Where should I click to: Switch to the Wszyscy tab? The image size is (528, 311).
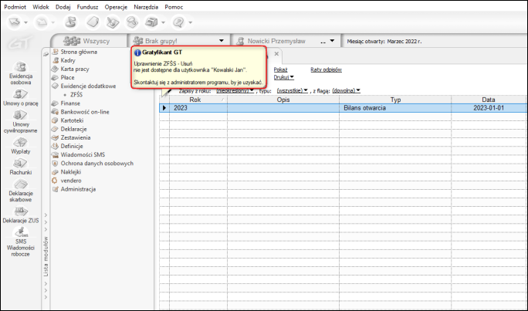pyautogui.click(x=89, y=41)
